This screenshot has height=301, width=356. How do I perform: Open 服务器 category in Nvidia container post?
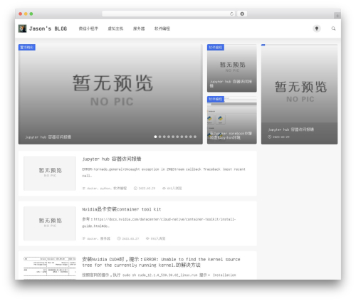pos(105,238)
